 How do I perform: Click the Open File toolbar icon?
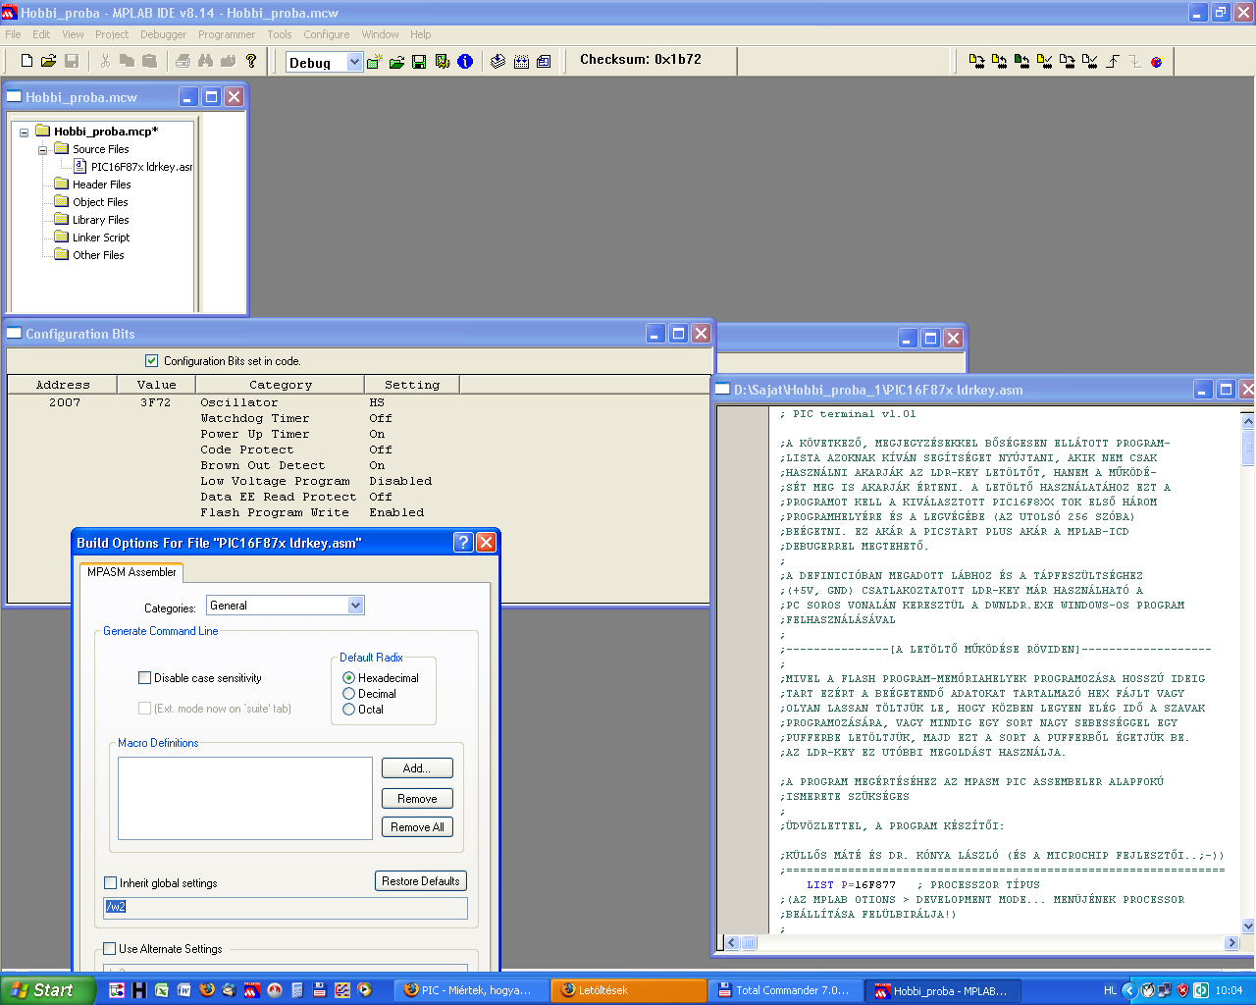[x=48, y=61]
